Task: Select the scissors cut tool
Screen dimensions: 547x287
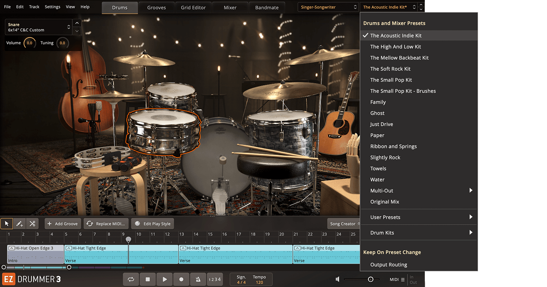Action: click(32, 224)
